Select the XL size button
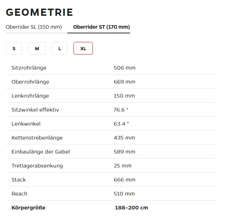The image size is (227, 222). (83, 48)
